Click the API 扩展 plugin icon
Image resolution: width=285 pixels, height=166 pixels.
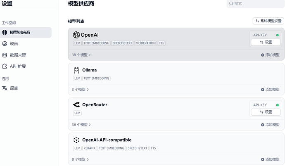click(5, 66)
